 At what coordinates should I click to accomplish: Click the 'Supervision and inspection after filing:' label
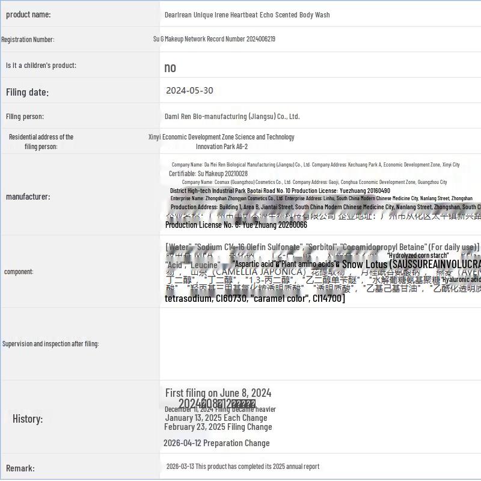coord(51,344)
